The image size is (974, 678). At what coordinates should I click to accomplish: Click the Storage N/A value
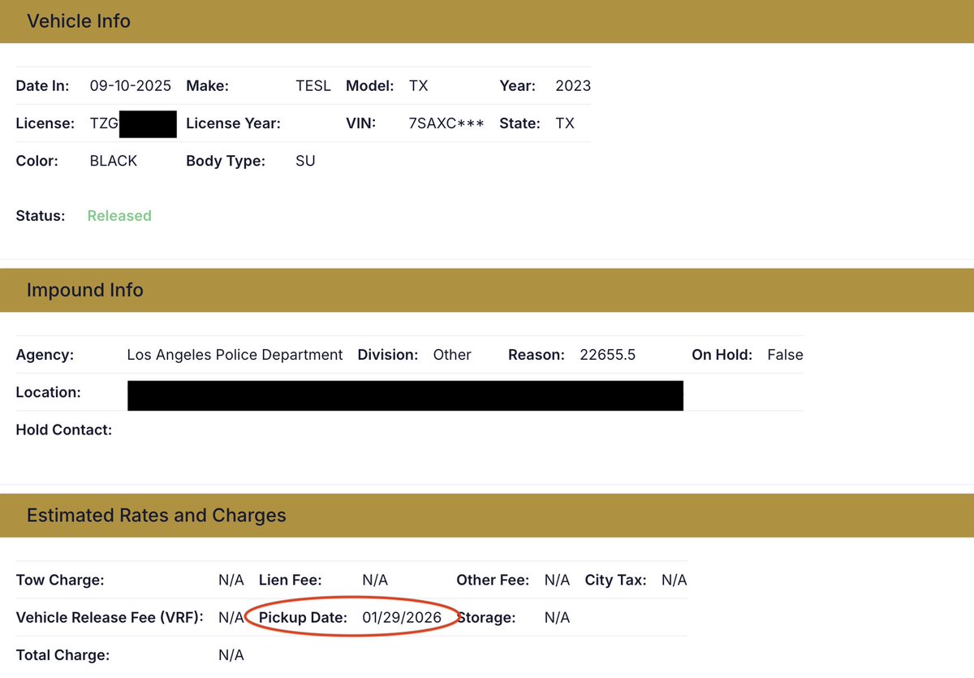point(557,618)
